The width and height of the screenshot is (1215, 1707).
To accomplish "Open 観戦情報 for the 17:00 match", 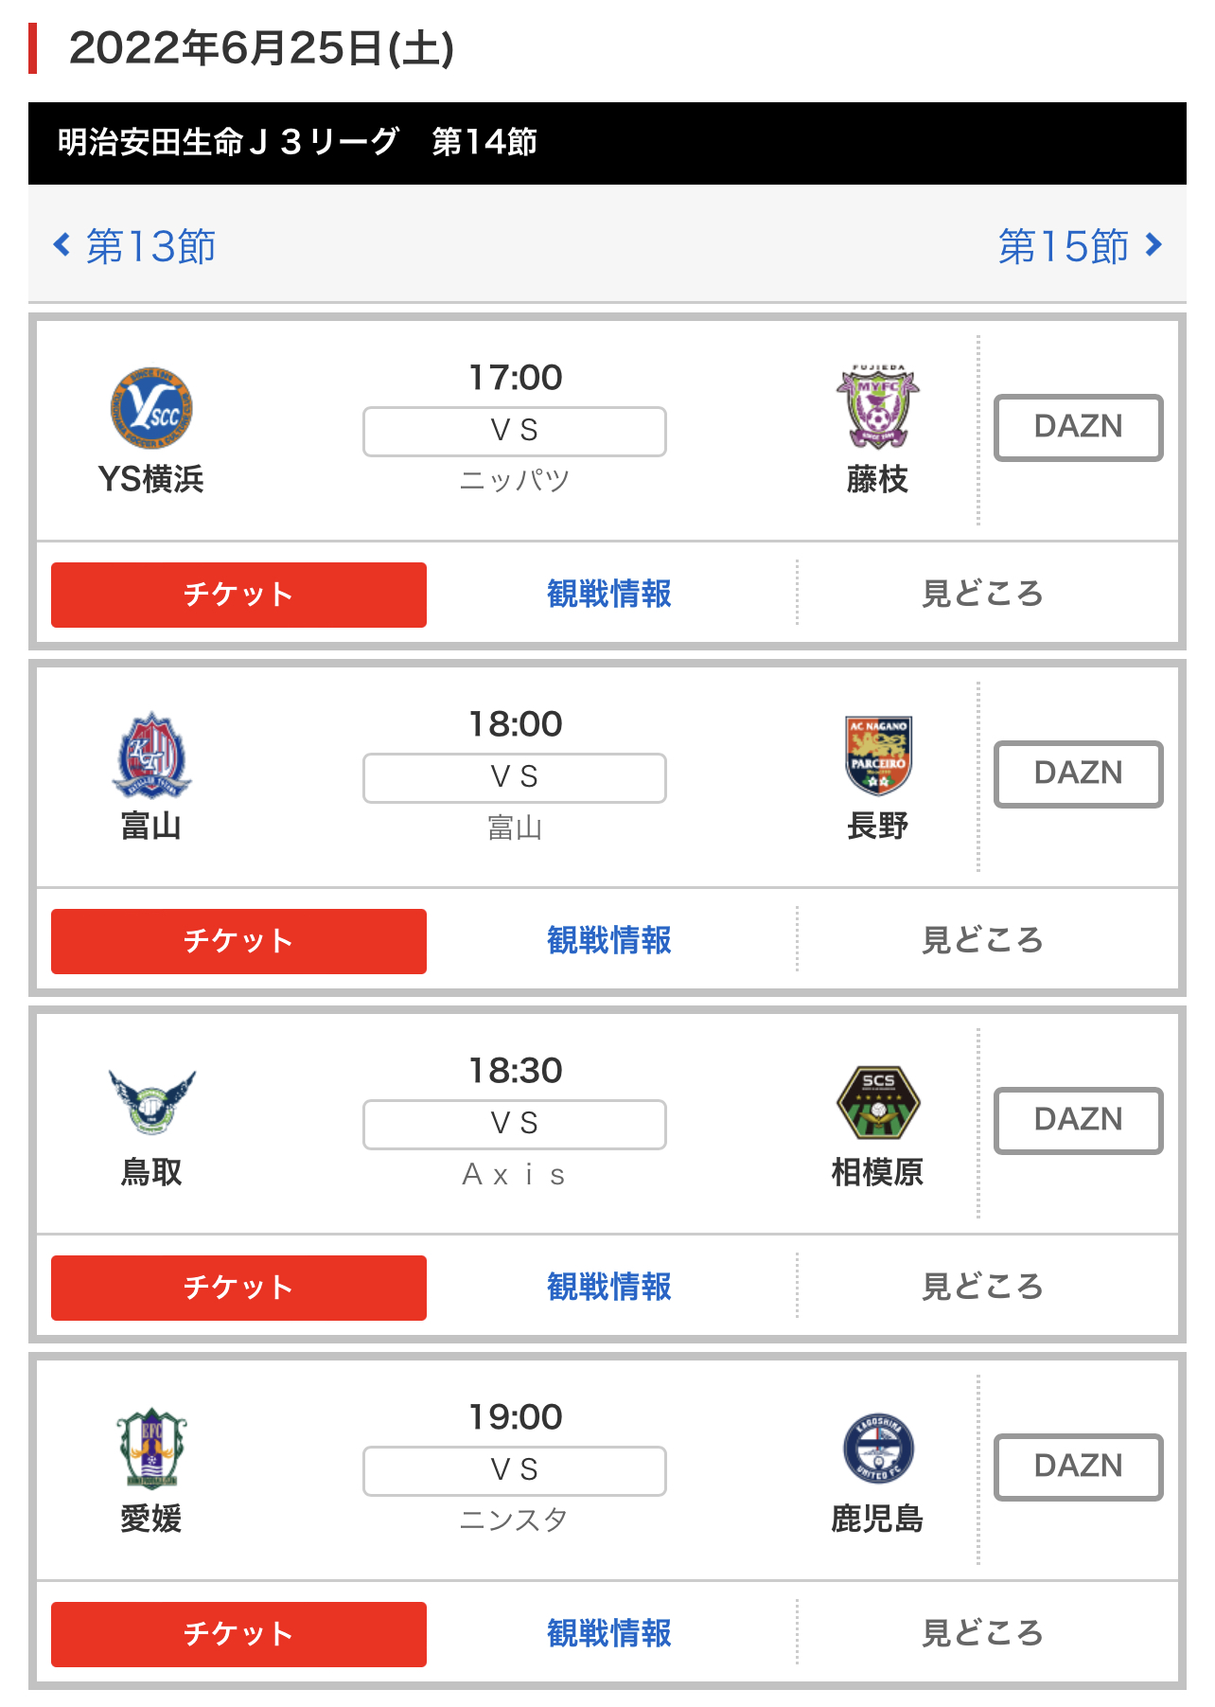I will pos(609,594).
